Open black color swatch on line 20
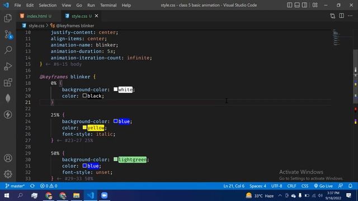Screen dimensions: 358x201 coord(84,95)
